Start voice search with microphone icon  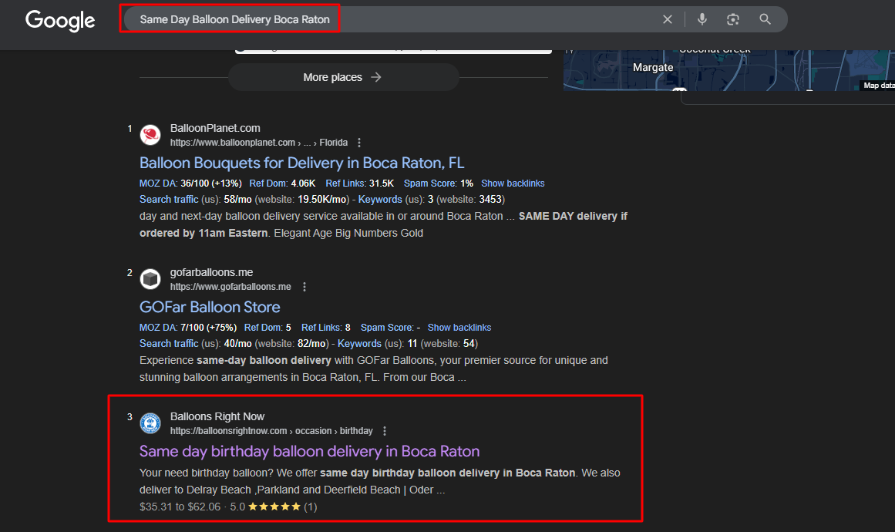point(702,19)
